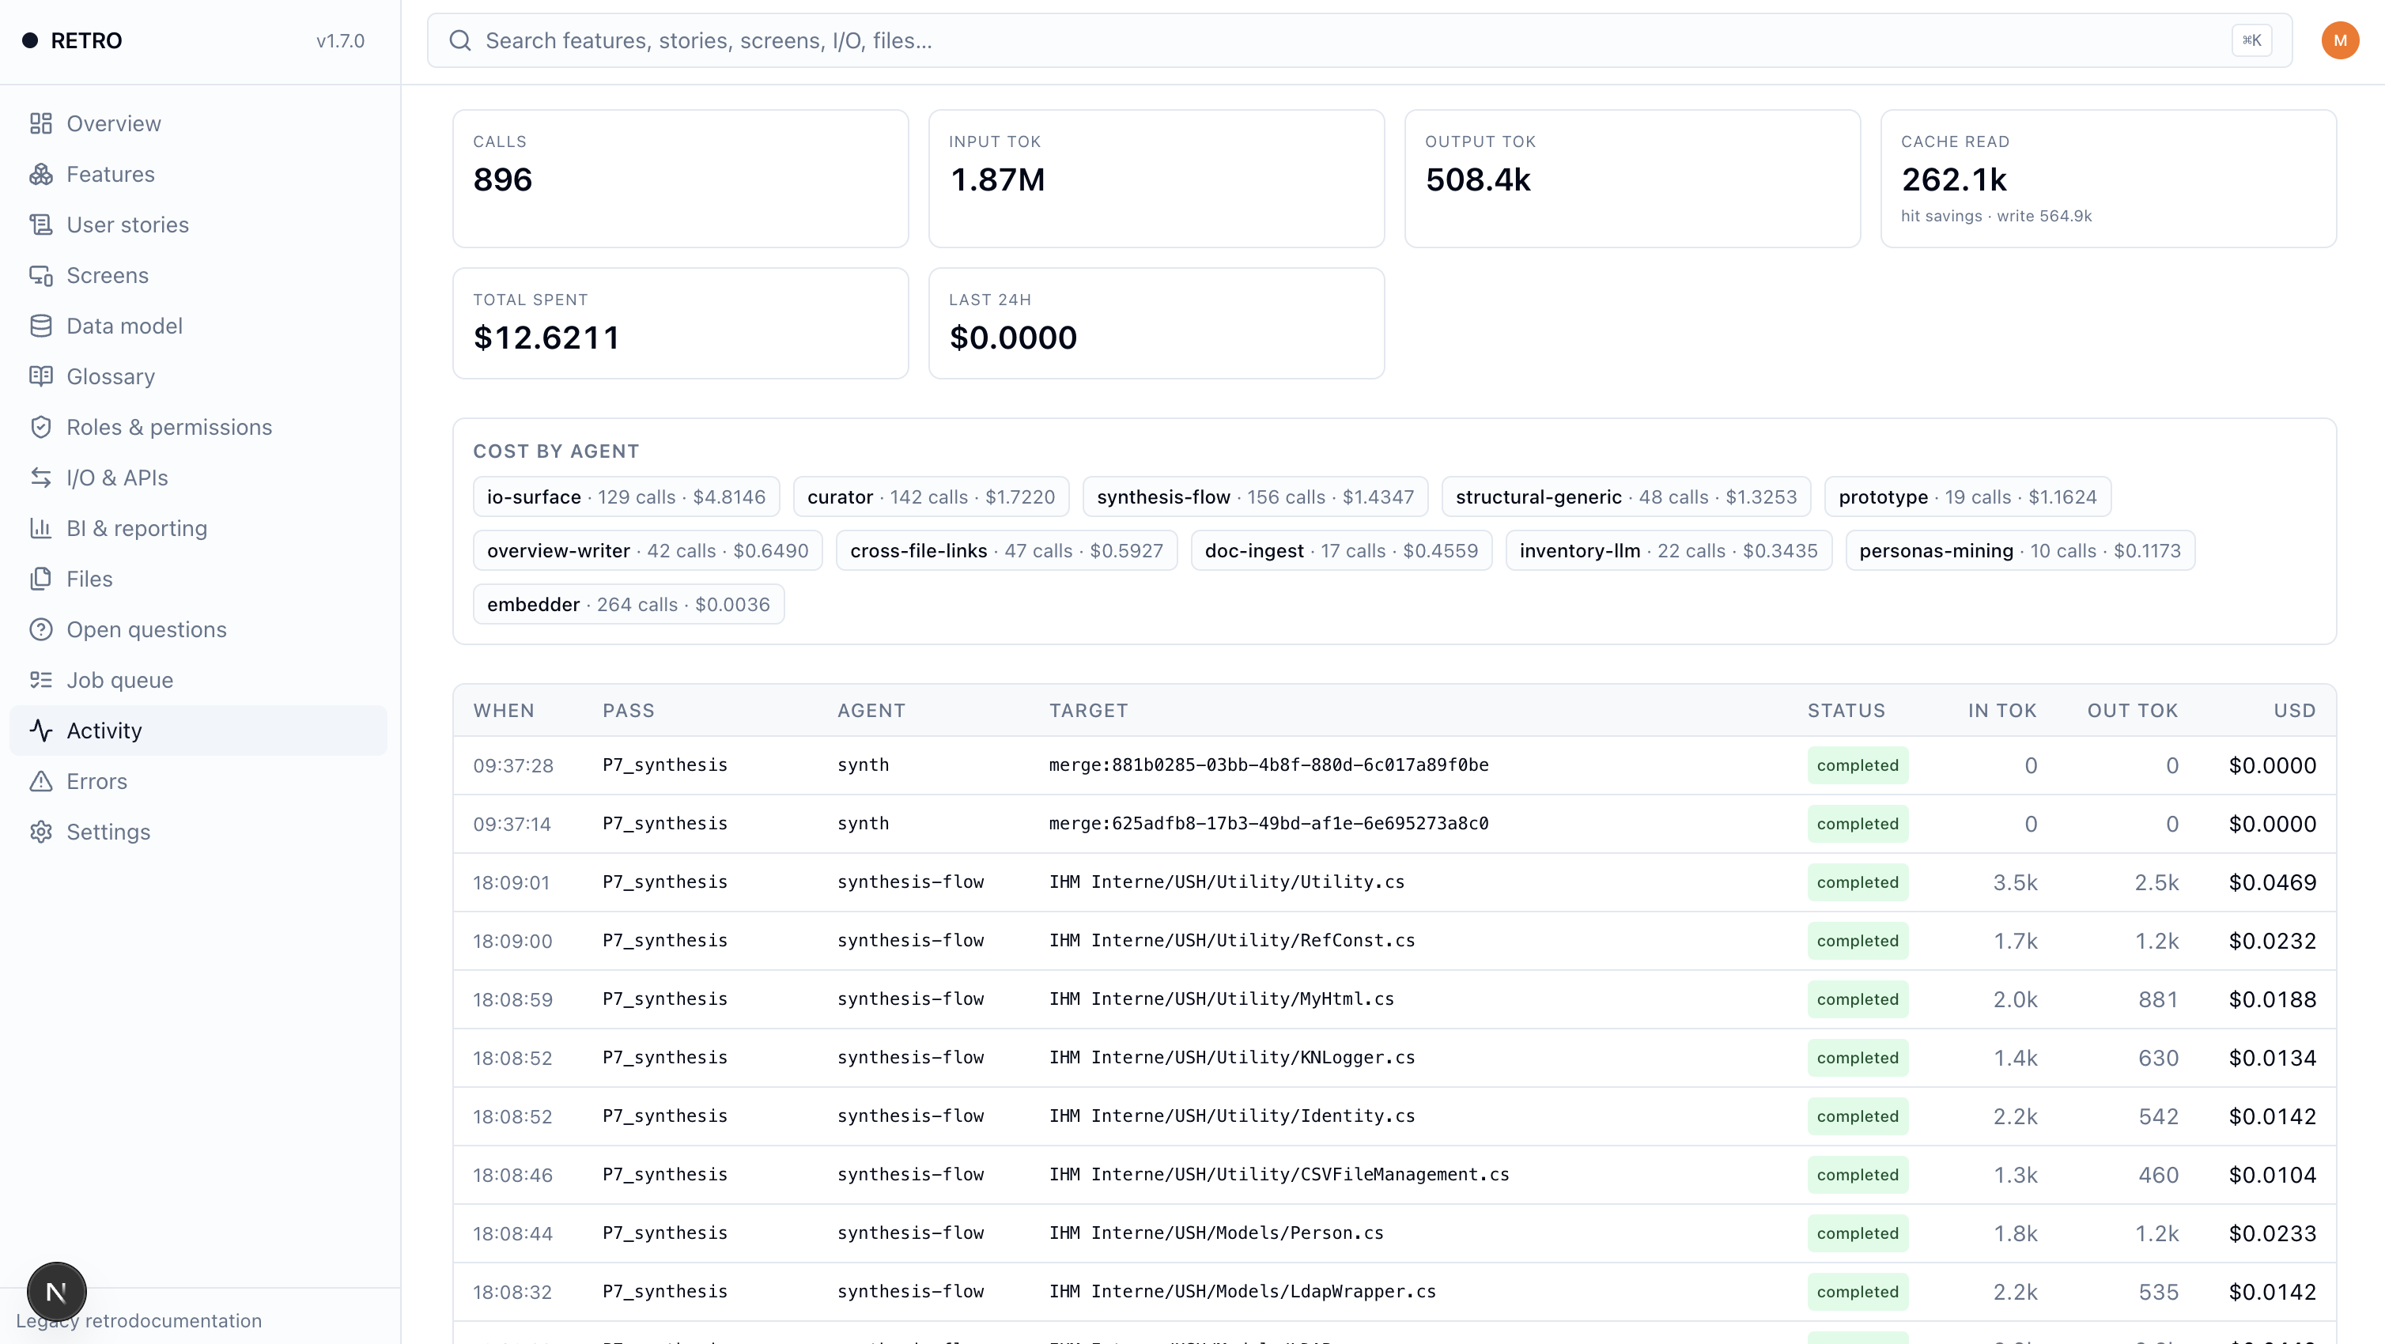Click target merge:881b0285-03bb-4b8f-880d-6c017a89f0be

1268,765
